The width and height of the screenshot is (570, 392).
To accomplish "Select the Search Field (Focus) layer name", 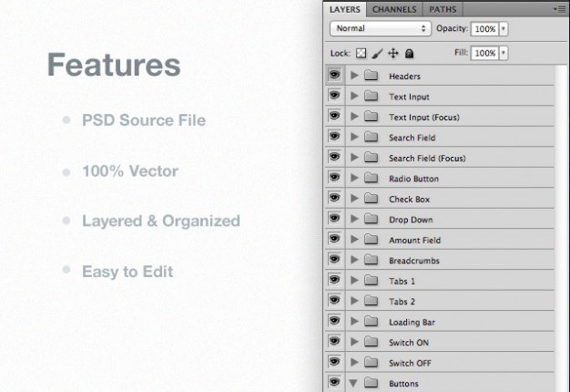I will 427,159.
